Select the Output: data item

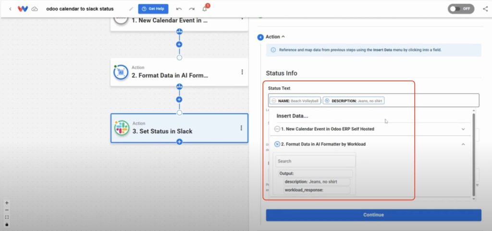[315, 173]
